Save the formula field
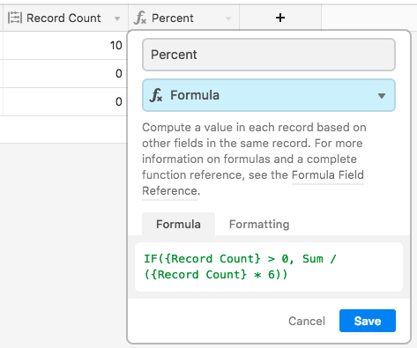Viewport: 417px width, 348px height. pos(368,321)
